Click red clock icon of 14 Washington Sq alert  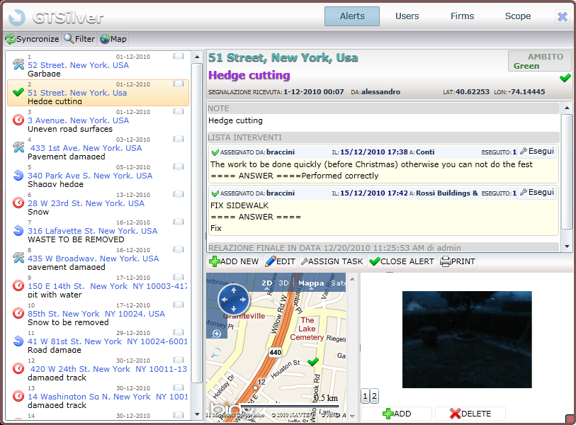point(18,396)
